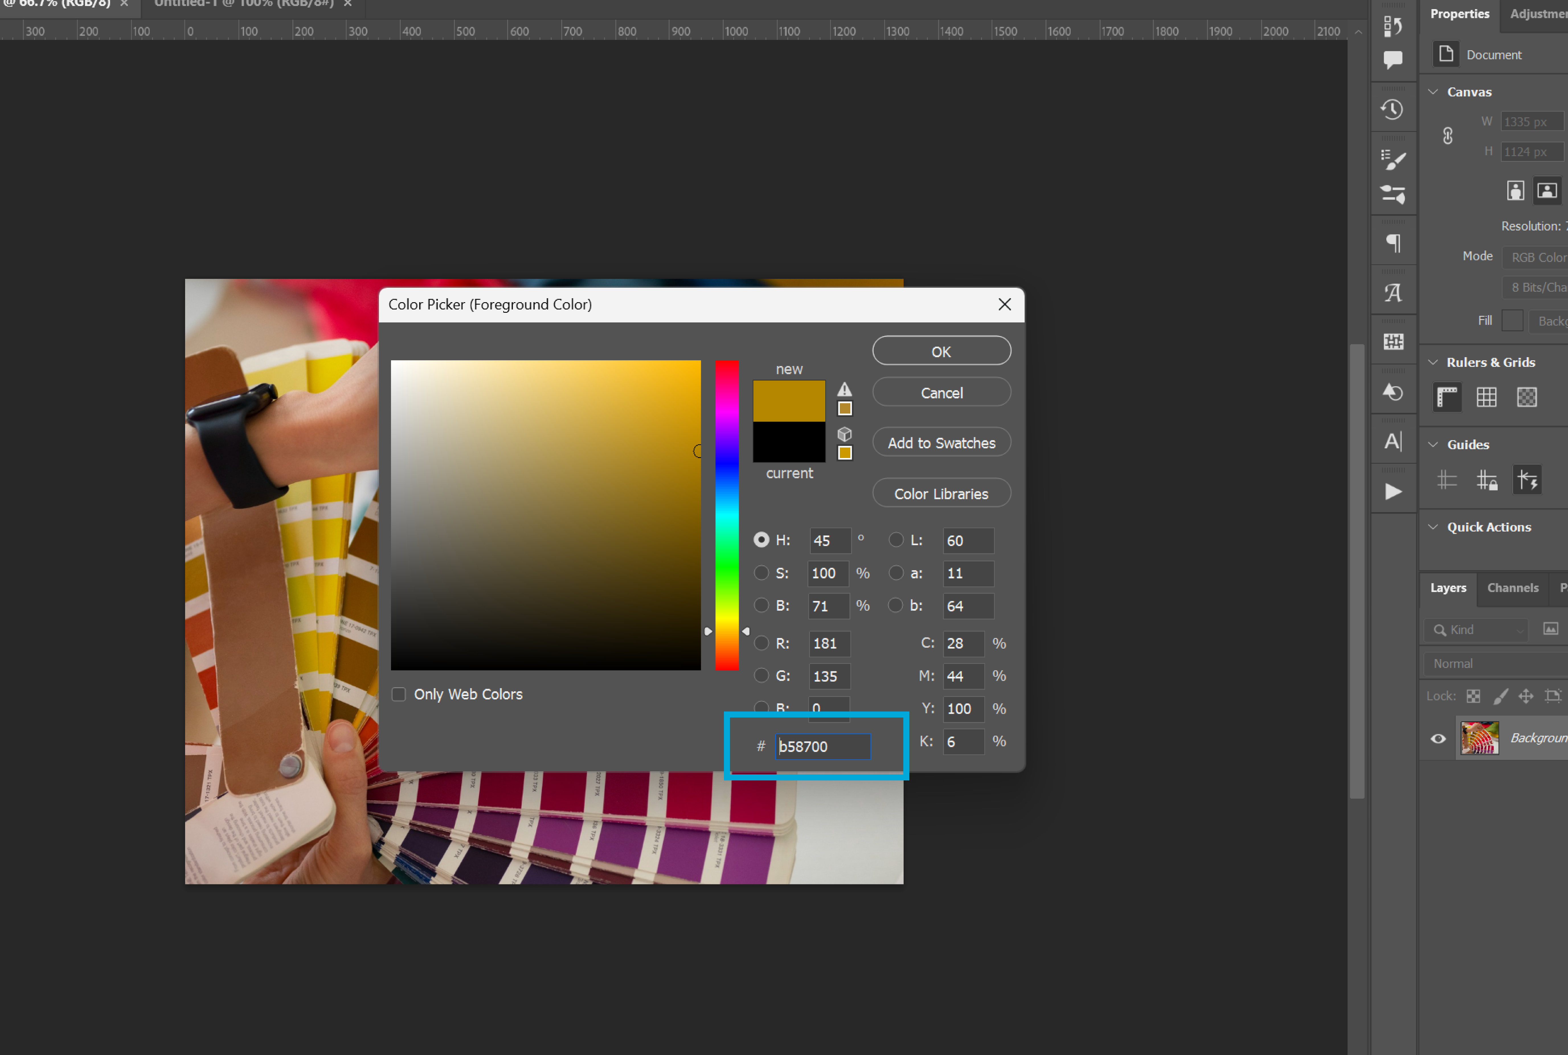Open the 8 Bits/Channel dropdown

(x=1535, y=287)
